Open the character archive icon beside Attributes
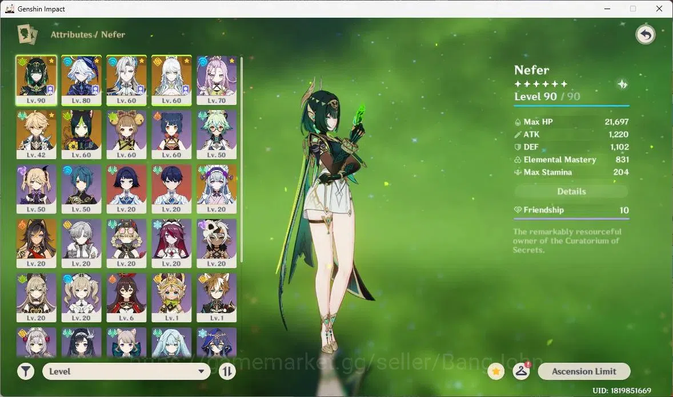The width and height of the screenshot is (673, 397). click(x=27, y=34)
